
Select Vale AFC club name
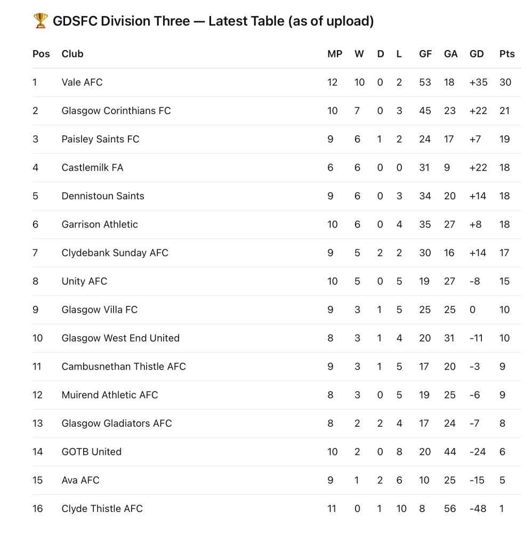point(82,82)
